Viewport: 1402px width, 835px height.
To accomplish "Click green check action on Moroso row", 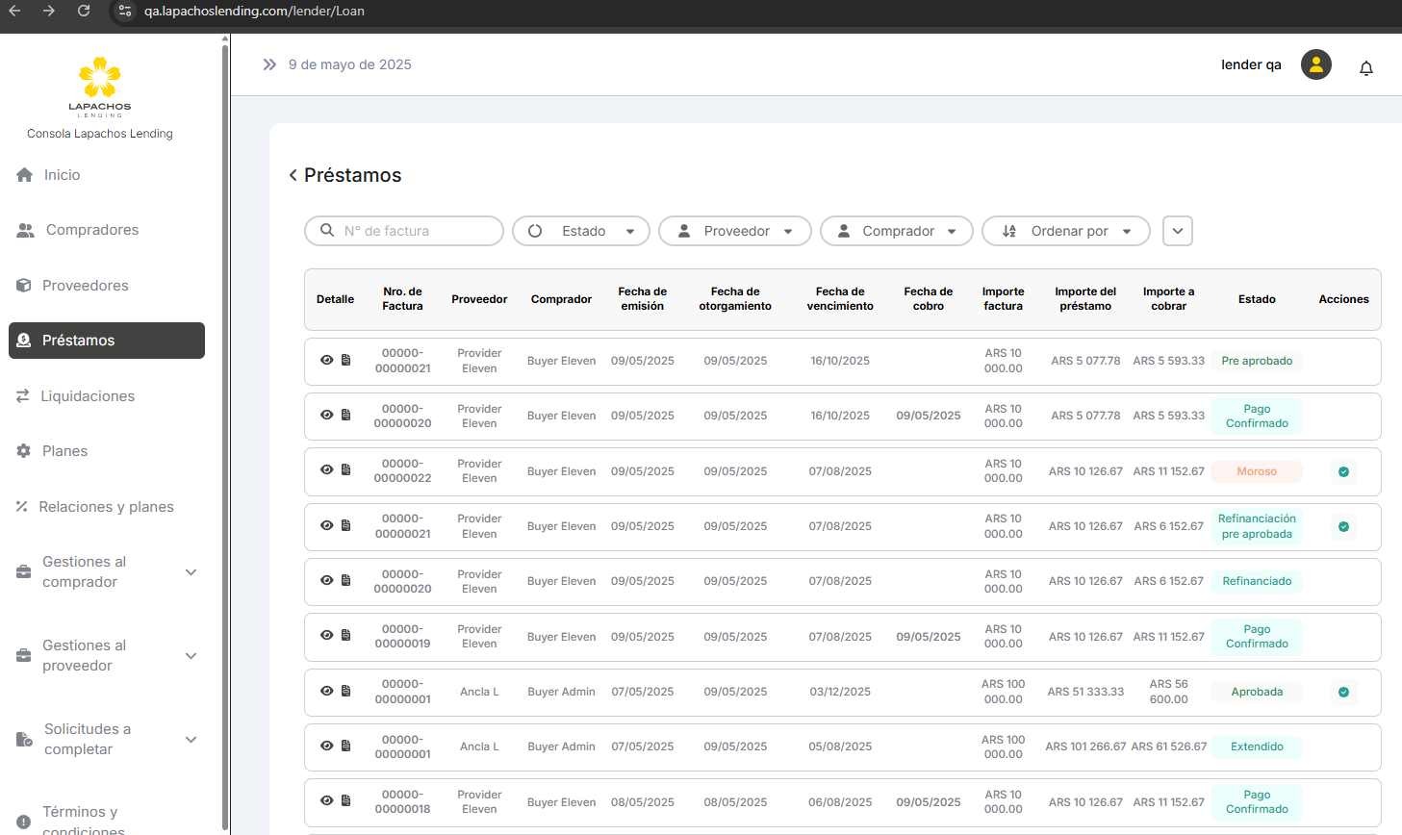I will (x=1343, y=471).
